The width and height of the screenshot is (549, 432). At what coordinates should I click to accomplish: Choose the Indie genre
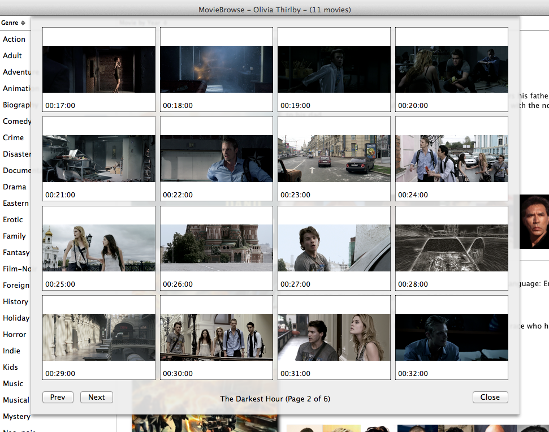point(11,351)
